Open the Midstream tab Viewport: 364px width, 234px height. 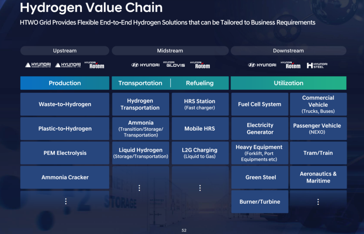click(170, 51)
